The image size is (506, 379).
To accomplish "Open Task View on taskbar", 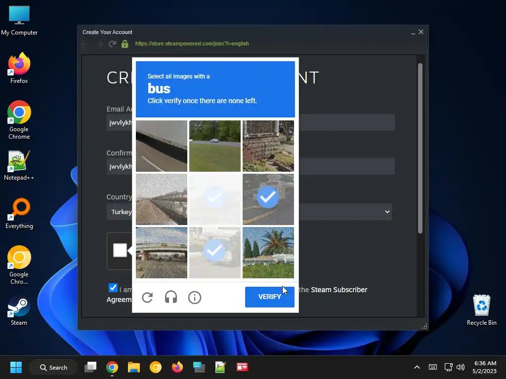I will point(90,367).
